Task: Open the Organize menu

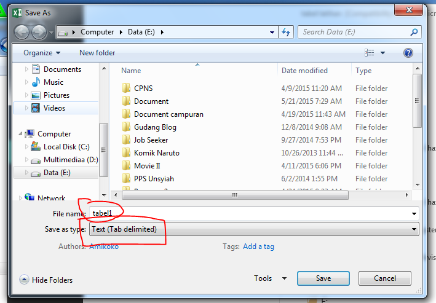Action: click(42, 53)
